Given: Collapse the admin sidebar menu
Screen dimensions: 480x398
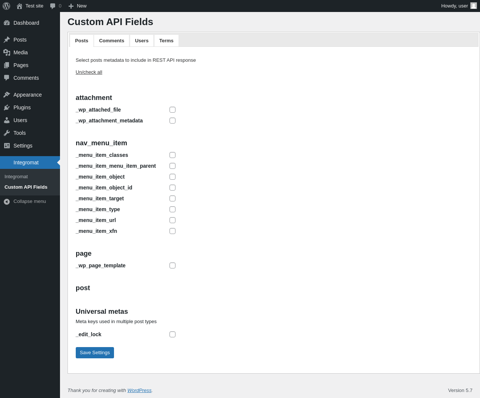Looking at the screenshot, I should point(25,201).
